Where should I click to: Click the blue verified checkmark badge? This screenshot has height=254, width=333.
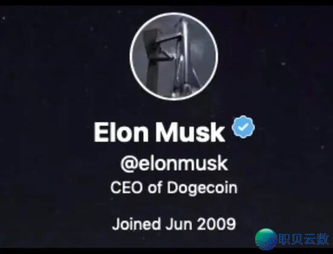(x=243, y=126)
